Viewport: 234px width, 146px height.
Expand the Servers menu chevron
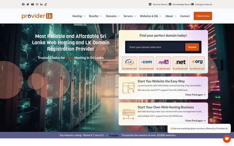(135, 16)
